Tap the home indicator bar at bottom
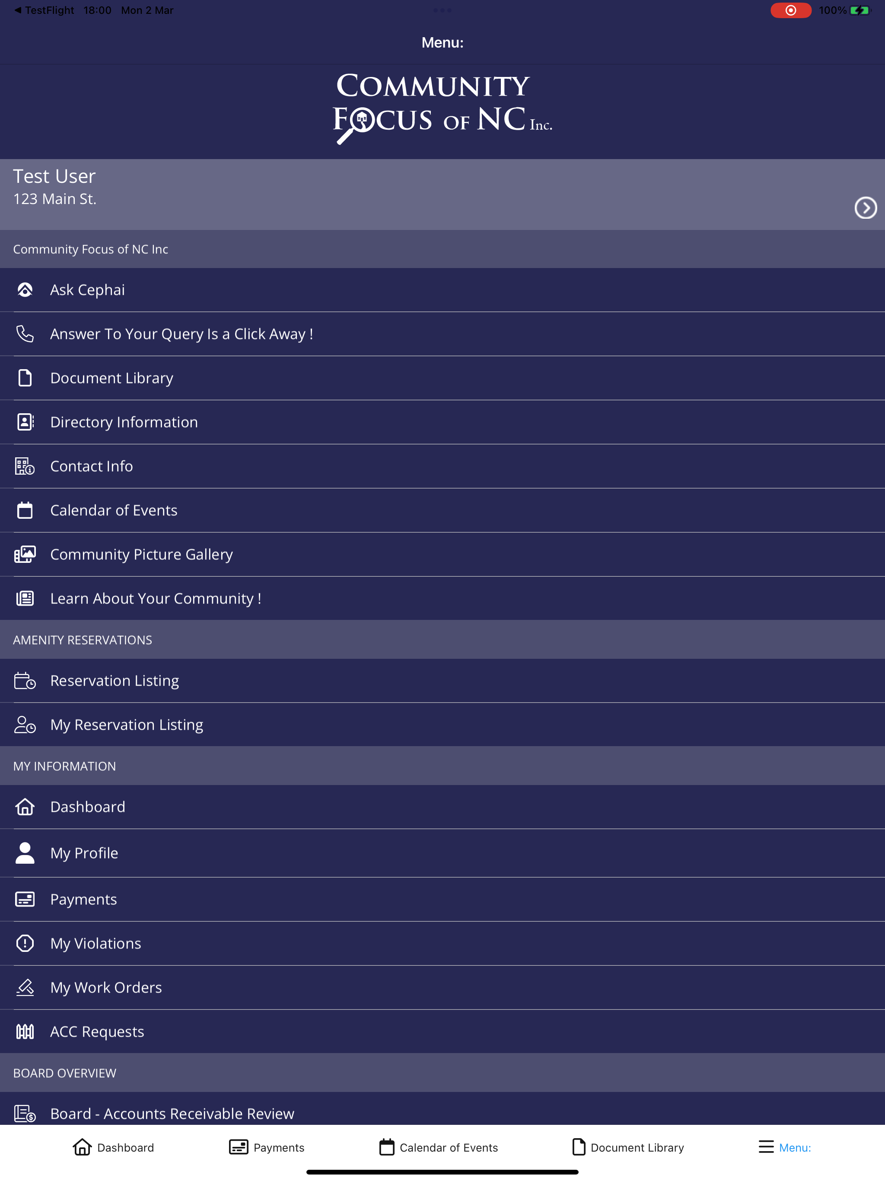 click(x=442, y=1172)
